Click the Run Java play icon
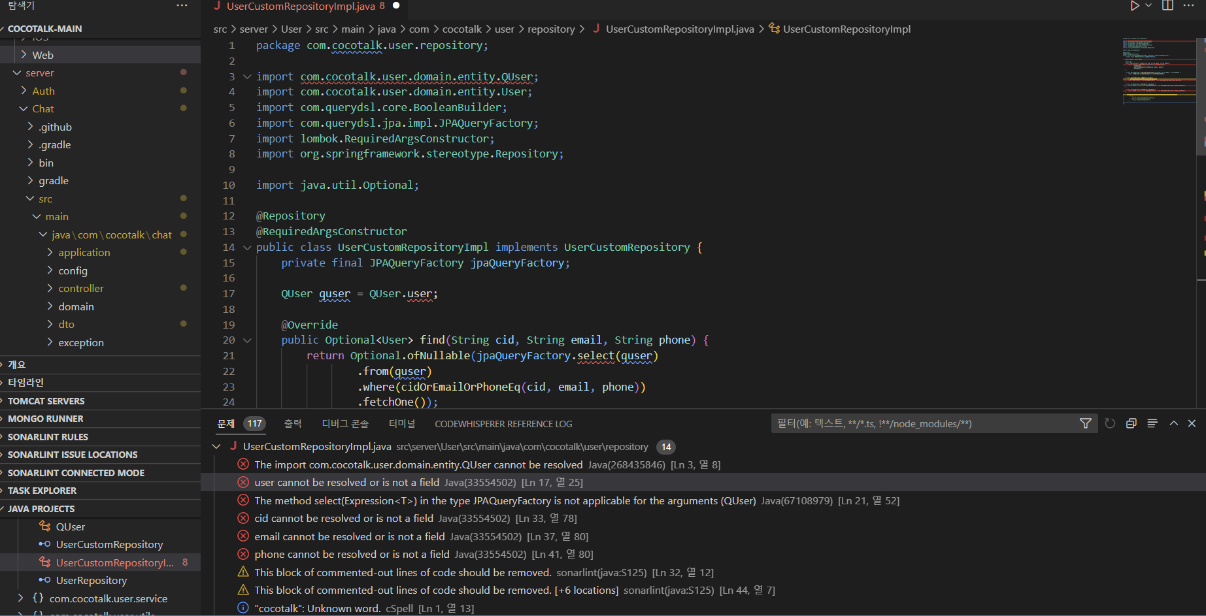1206x616 pixels. tap(1135, 6)
